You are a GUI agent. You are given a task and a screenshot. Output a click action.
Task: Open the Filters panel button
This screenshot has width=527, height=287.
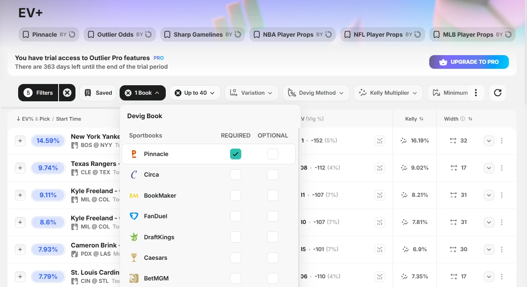38,93
